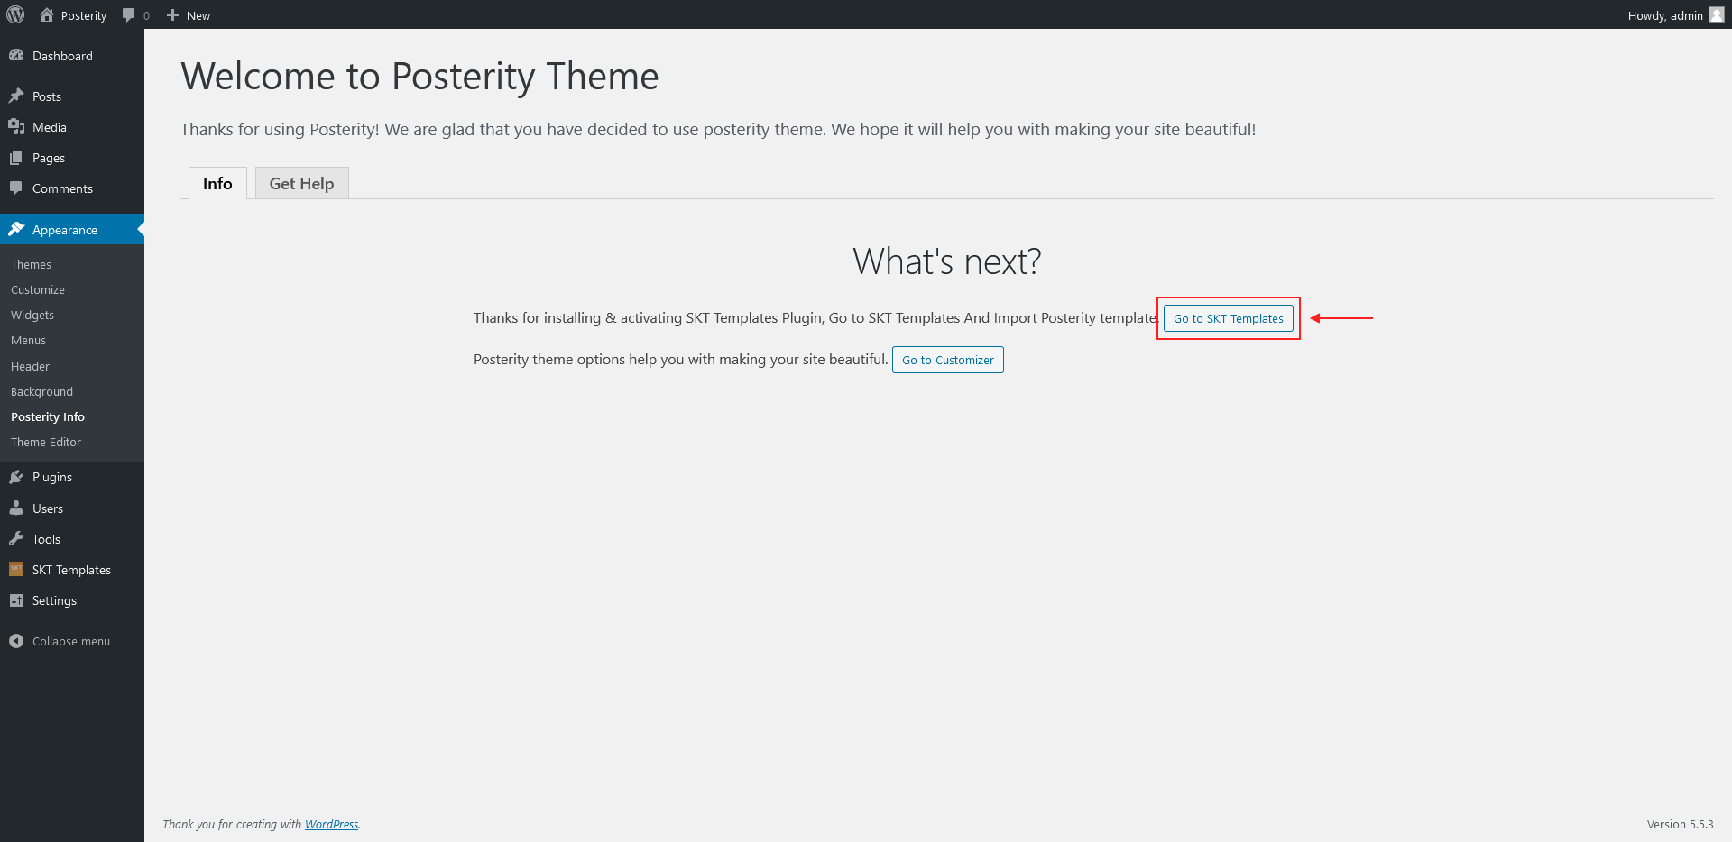This screenshot has height=842, width=1732.
Task: Open the Widgets submenu item
Action: [32, 315]
